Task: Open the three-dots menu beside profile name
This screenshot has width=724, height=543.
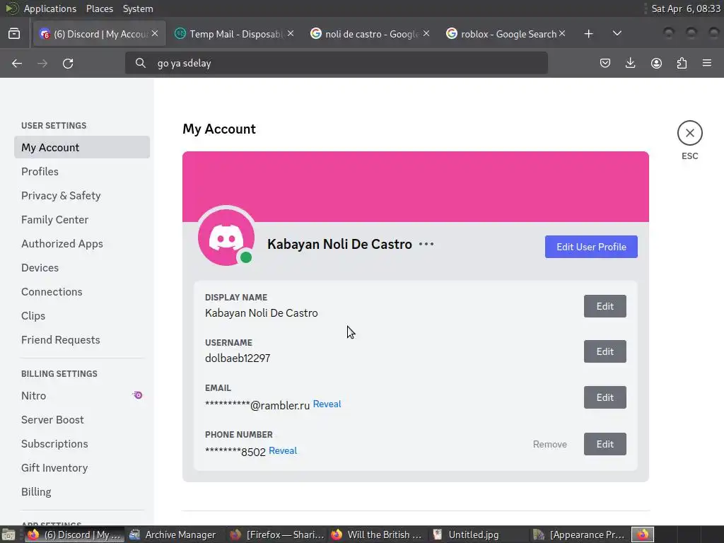Action: click(426, 244)
